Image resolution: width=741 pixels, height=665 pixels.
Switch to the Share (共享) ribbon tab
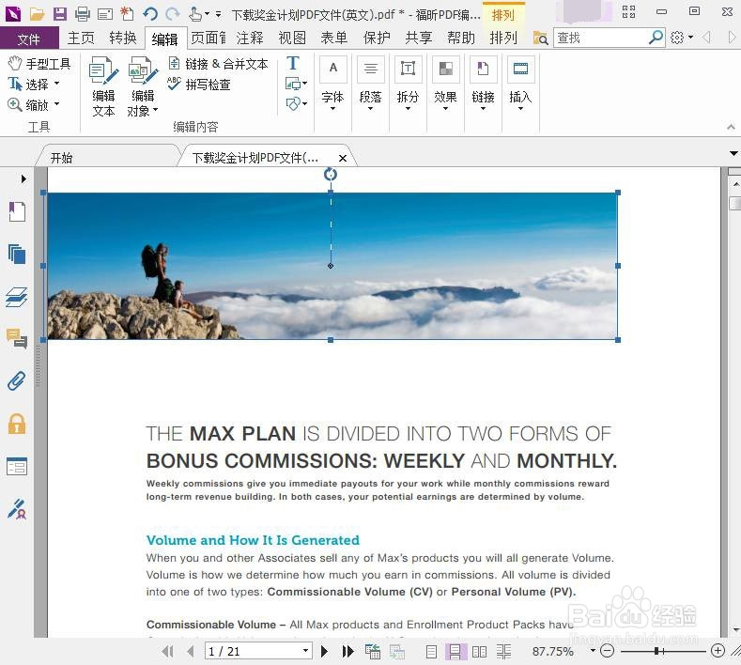pyautogui.click(x=419, y=38)
